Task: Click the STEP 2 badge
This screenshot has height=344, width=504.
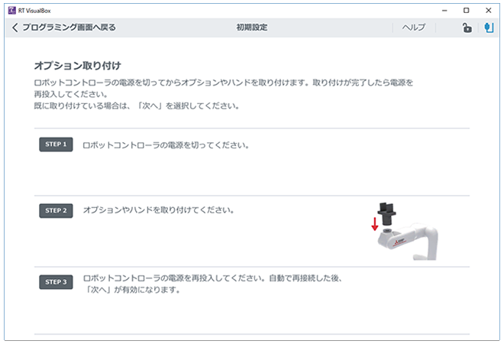Action: (56, 211)
